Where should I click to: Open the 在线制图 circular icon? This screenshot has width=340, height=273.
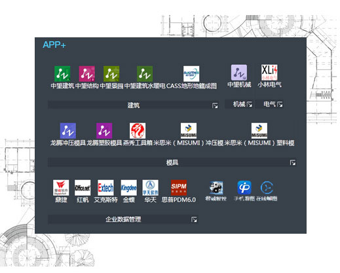pos(267,187)
